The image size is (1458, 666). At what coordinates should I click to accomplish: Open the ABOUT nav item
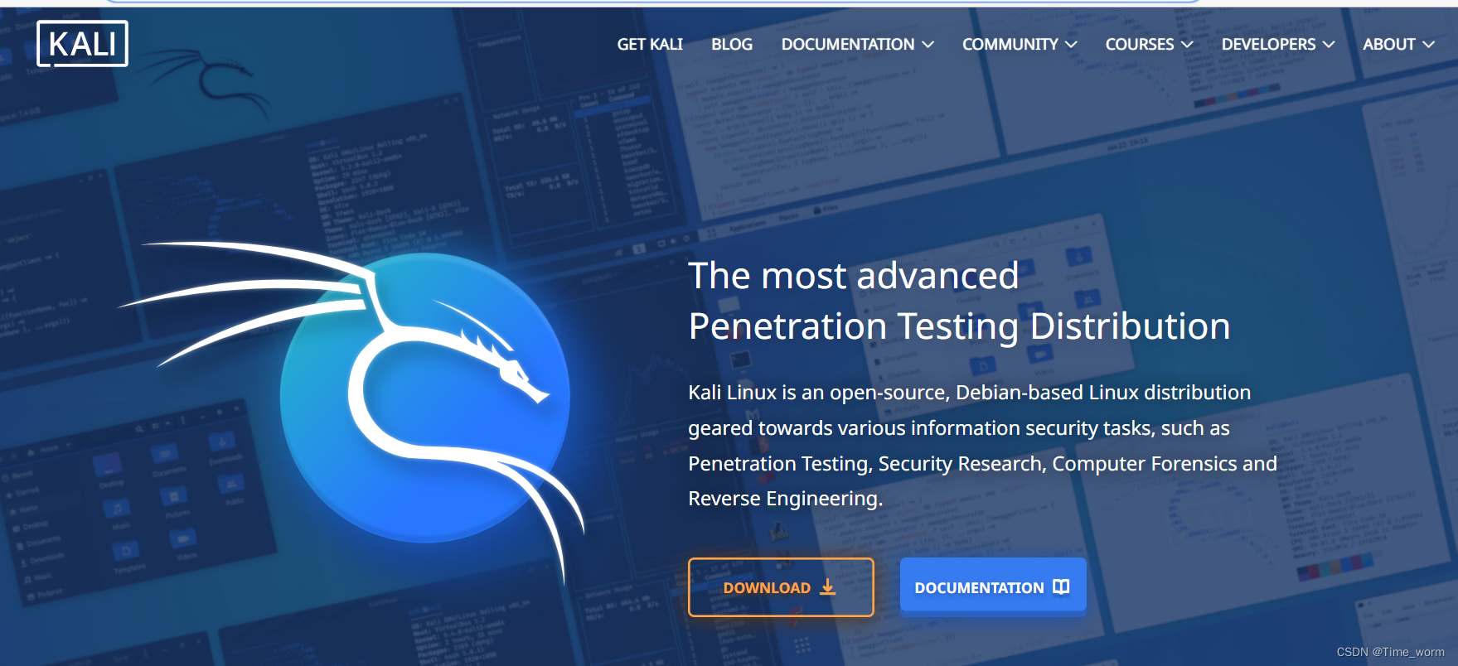tap(1389, 45)
